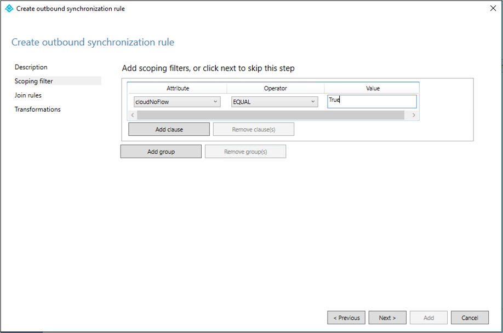
Task: Click the horizontal scrollbar thumb in the filter grid
Action: click(x=271, y=114)
